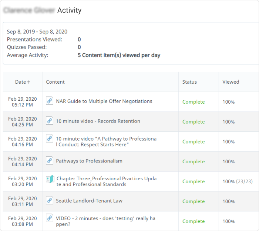Click sort arrow next to Date header

tap(29, 82)
